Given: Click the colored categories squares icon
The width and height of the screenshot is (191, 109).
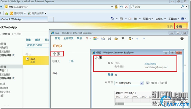Looking at the screenshot, I should [x=95, y=38].
